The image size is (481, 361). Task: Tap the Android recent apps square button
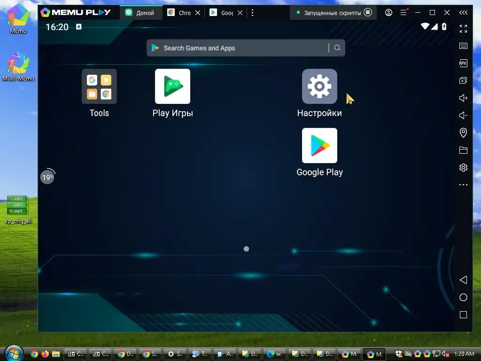(463, 314)
